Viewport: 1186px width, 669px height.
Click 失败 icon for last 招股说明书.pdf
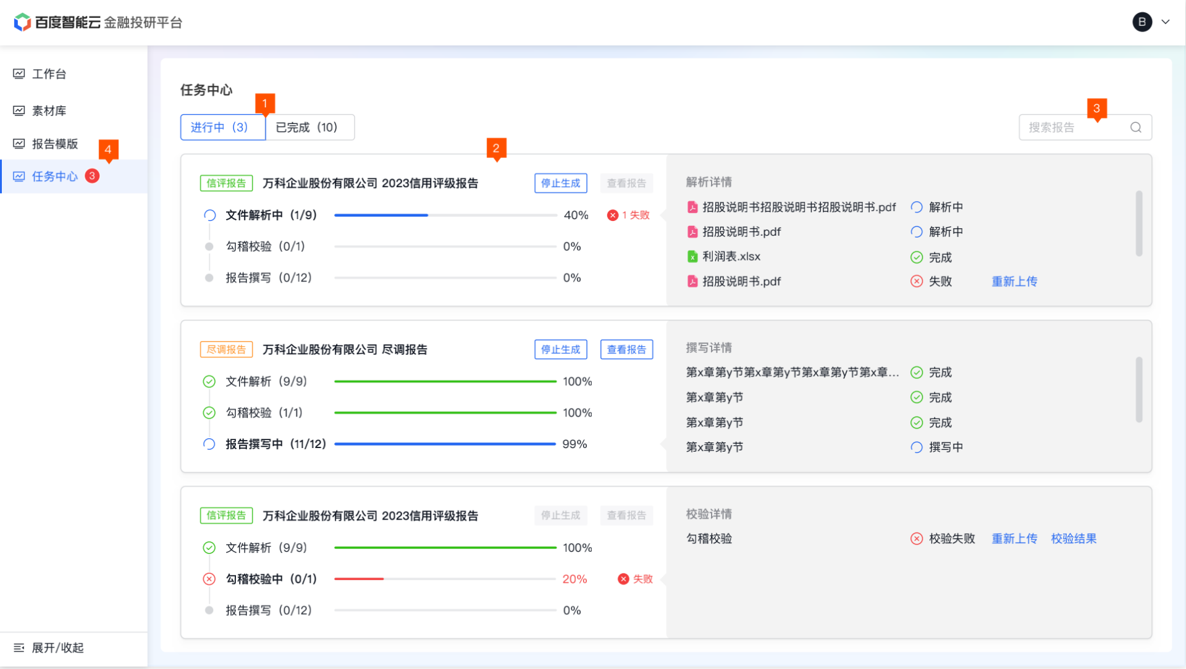917,281
